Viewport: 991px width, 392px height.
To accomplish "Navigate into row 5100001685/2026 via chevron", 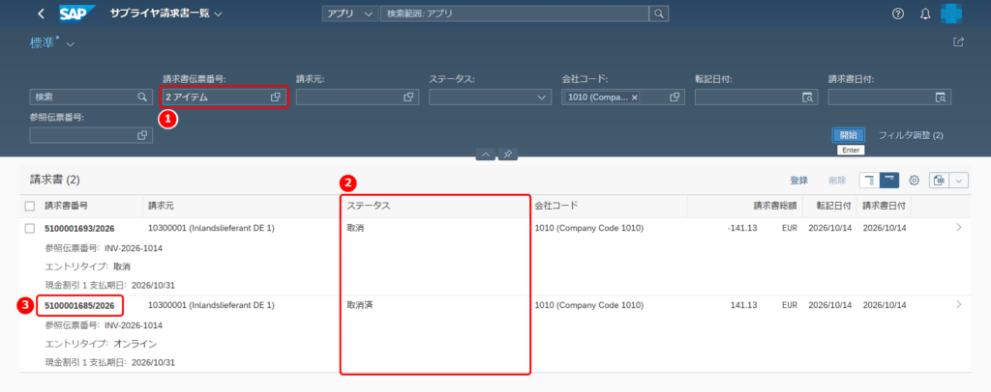I will (959, 305).
